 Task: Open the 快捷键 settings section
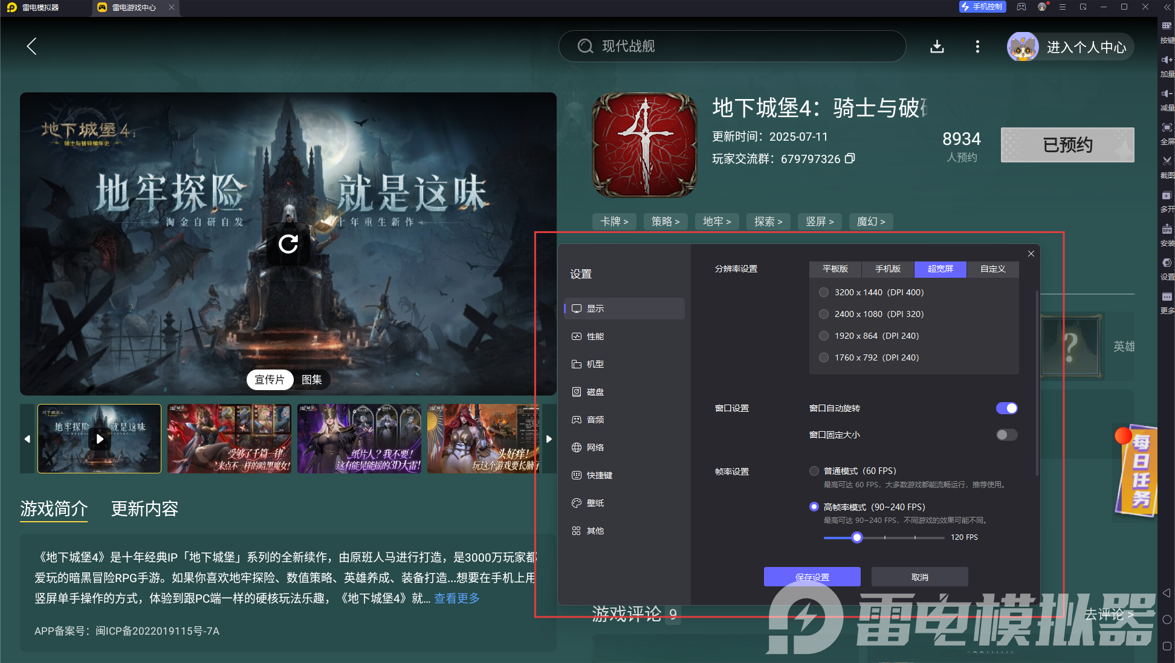[599, 475]
